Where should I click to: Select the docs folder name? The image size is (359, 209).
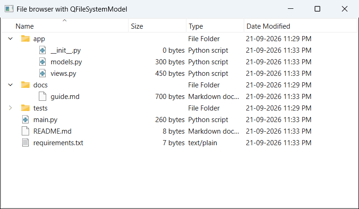(x=40, y=85)
